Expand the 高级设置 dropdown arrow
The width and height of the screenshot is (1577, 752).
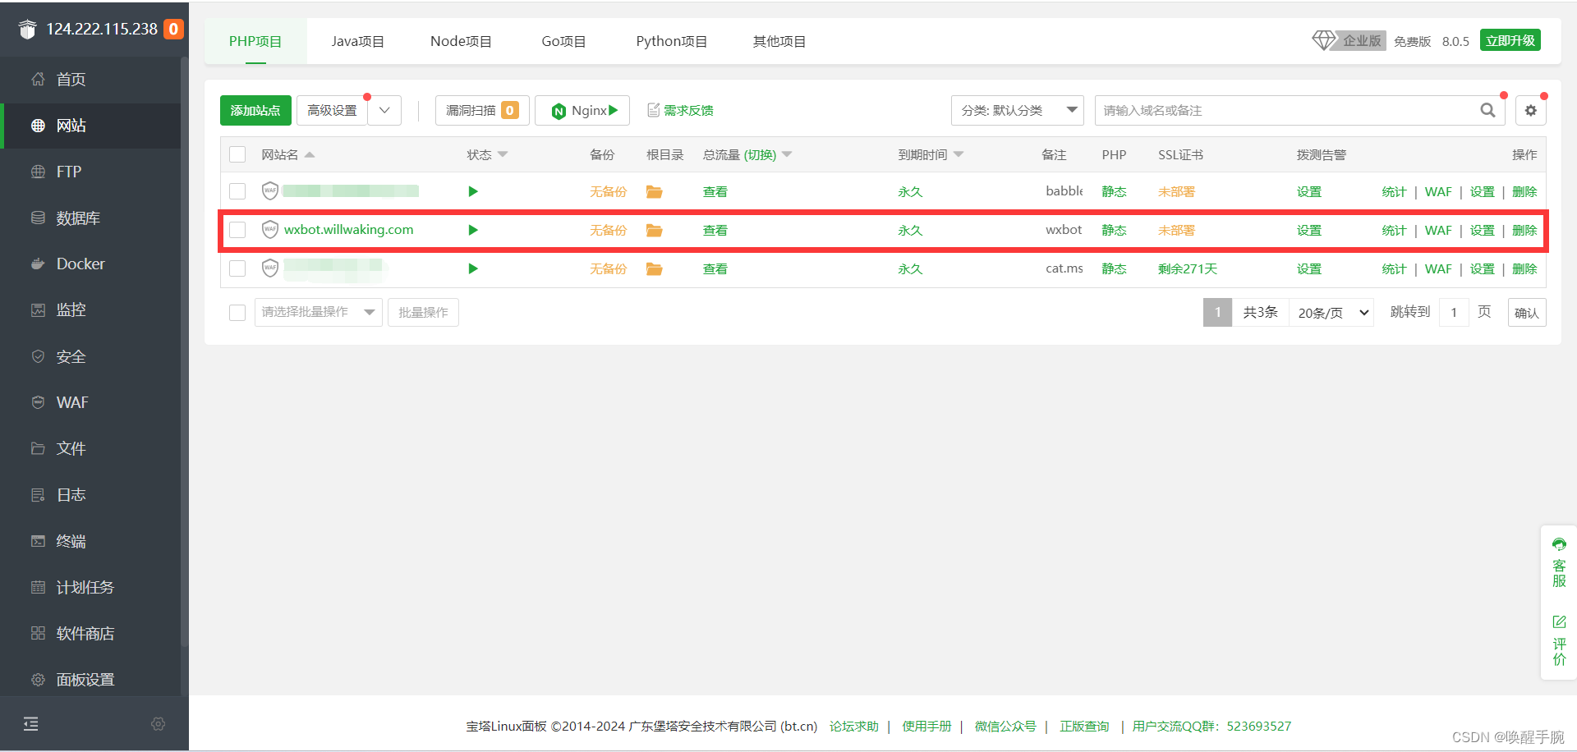pyautogui.click(x=384, y=110)
